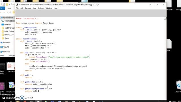
Task: Minimize the StockTracker.py IDLE window
Action: (150, 5)
